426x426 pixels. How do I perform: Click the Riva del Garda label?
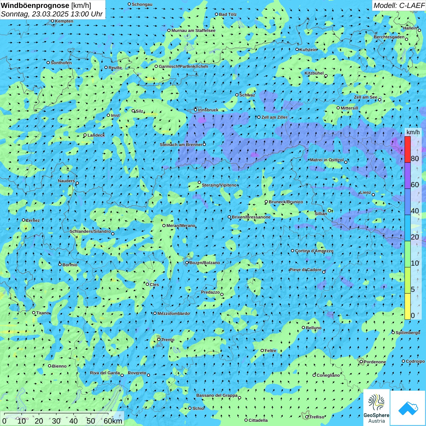coord(105,373)
